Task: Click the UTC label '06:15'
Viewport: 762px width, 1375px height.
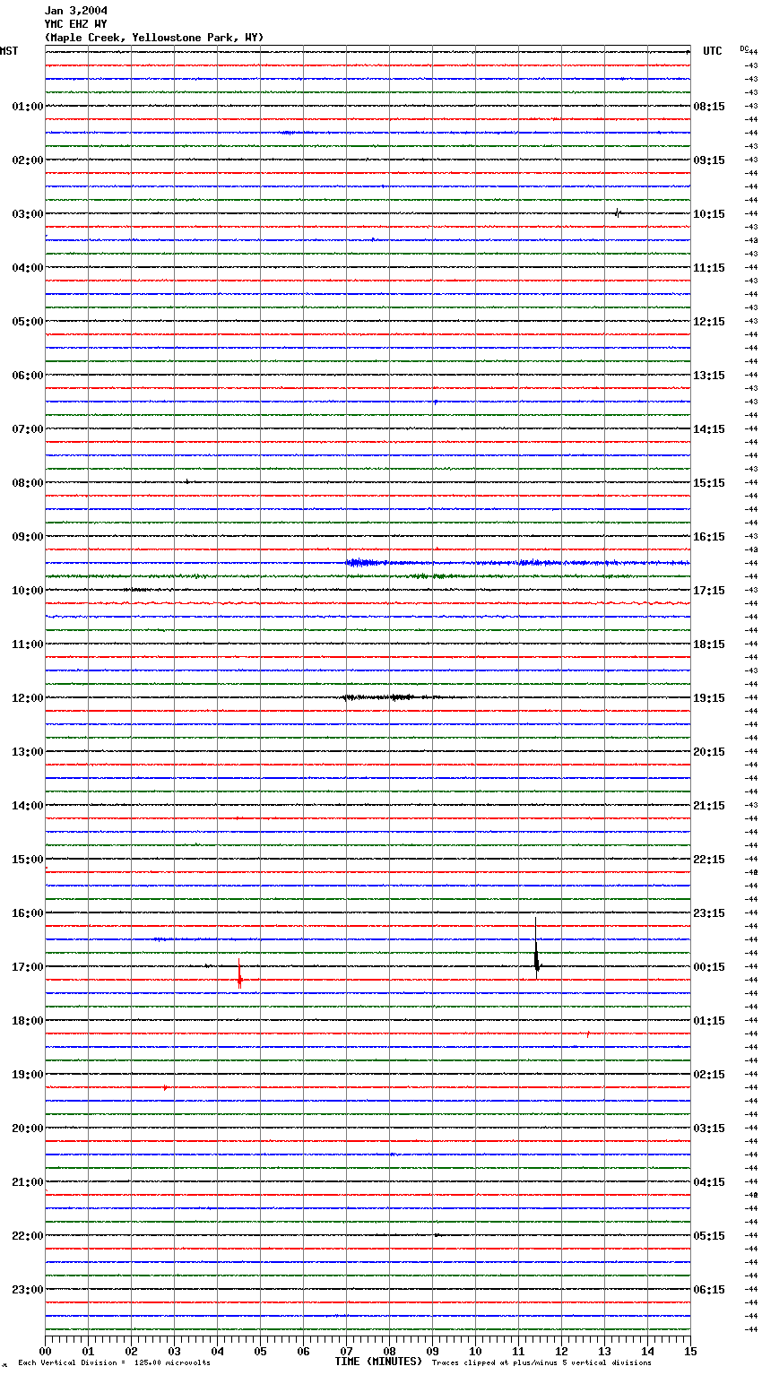Action: tap(709, 1290)
